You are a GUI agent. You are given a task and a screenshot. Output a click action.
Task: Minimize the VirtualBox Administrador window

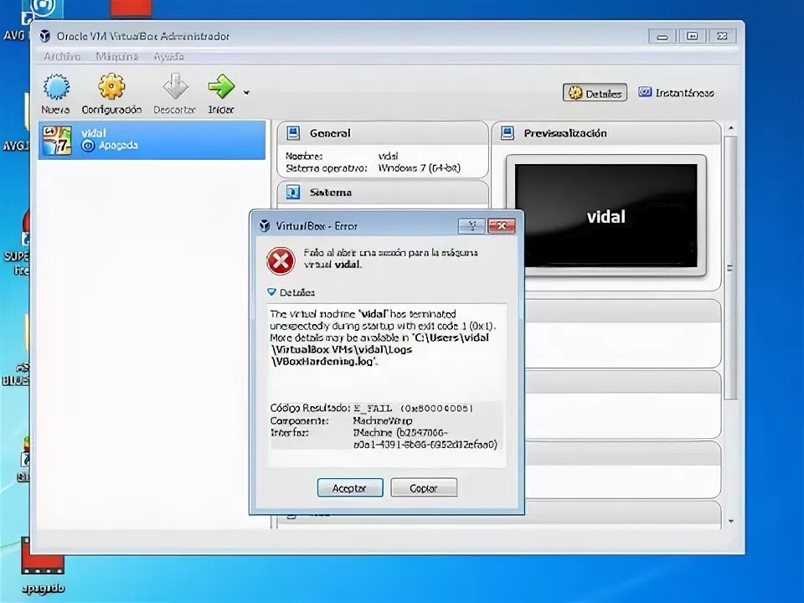tap(662, 36)
